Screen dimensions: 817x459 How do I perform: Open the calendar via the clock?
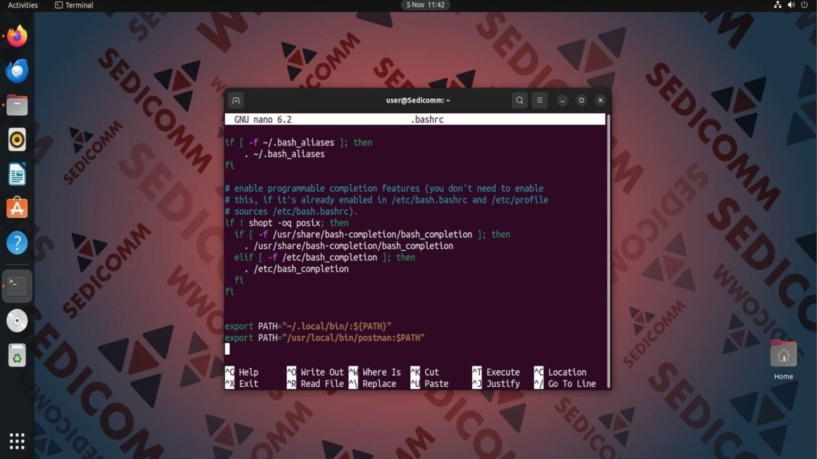[425, 5]
